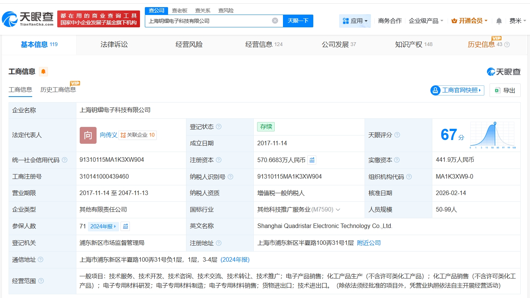This screenshot has width=530, height=298.
Task: Click the 天眼一下 search button
Action: pyautogui.click(x=298, y=21)
